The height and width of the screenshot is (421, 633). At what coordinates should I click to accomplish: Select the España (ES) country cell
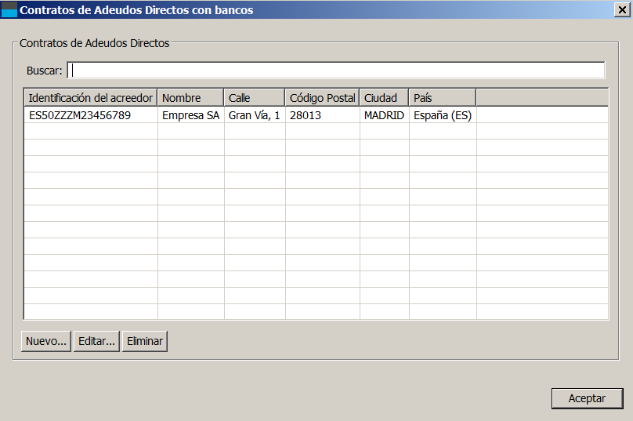[x=443, y=115]
